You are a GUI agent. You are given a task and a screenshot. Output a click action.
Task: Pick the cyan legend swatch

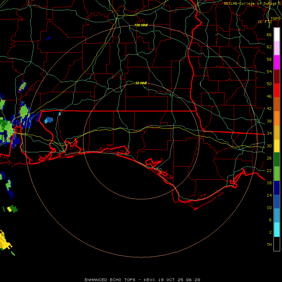pyautogui.click(x=277, y=229)
